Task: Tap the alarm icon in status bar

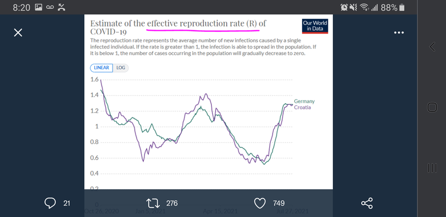Action: 344,8
